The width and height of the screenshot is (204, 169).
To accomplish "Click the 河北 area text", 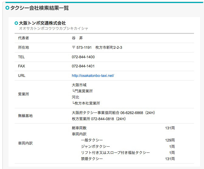I will pyautogui.click(x=75, y=97).
